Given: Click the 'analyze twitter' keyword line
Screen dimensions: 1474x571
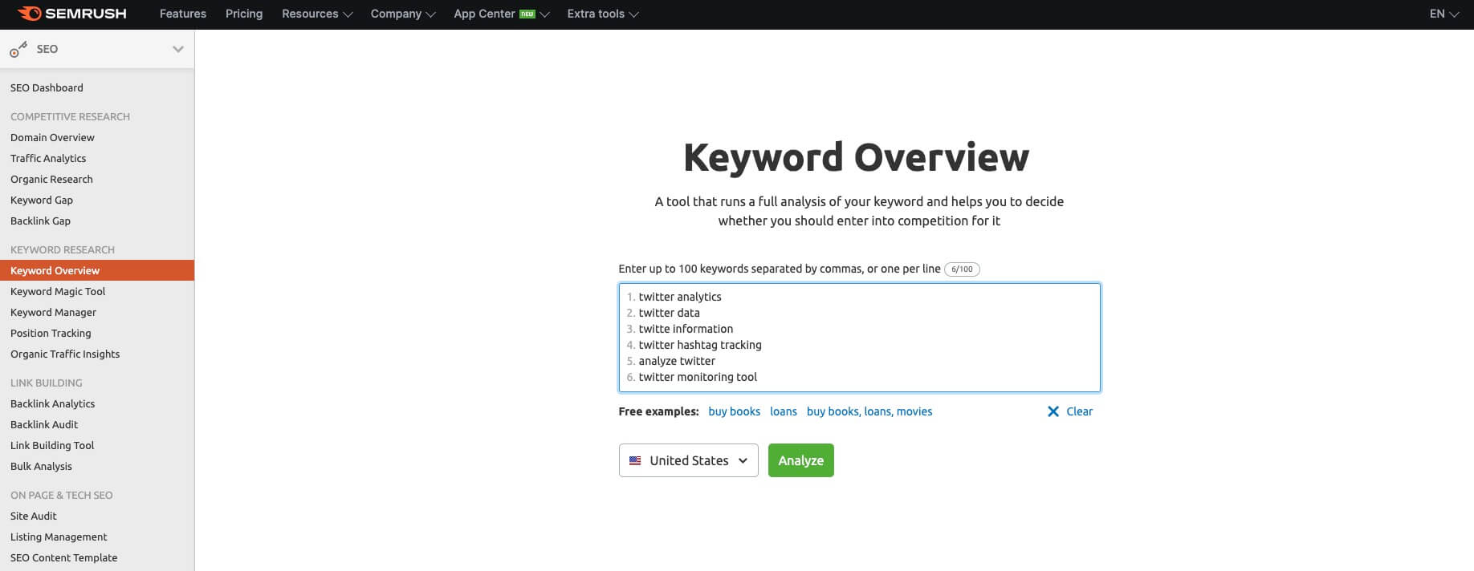Looking at the screenshot, I should [677, 361].
